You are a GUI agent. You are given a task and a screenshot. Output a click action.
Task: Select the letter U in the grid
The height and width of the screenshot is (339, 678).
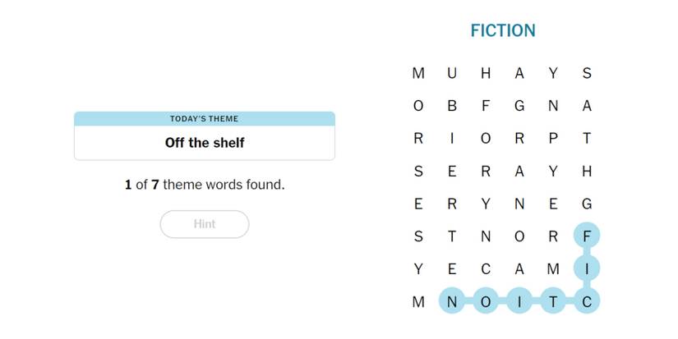[451, 73]
